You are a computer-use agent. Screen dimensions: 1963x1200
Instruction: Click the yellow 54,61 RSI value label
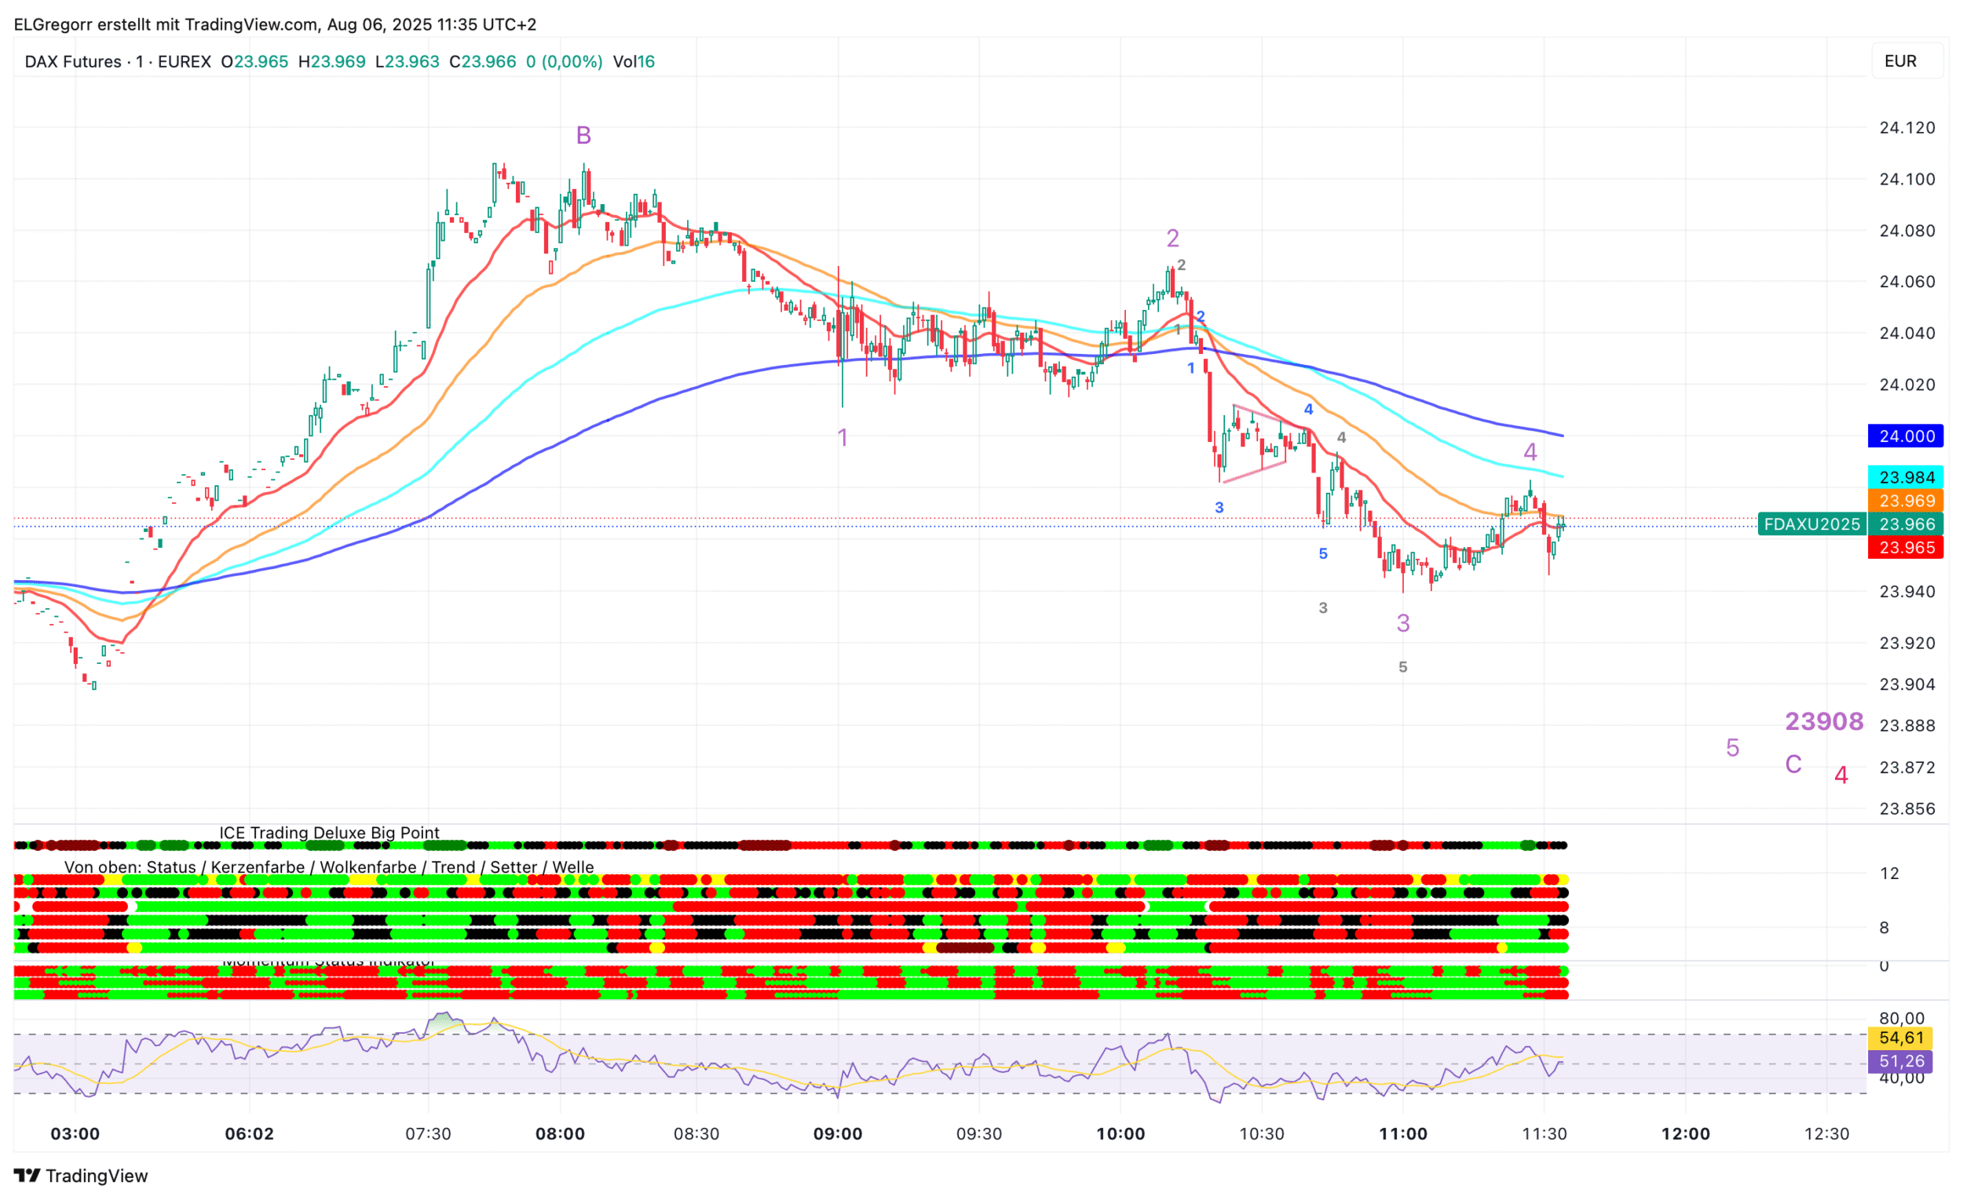coord(1900,1038)
